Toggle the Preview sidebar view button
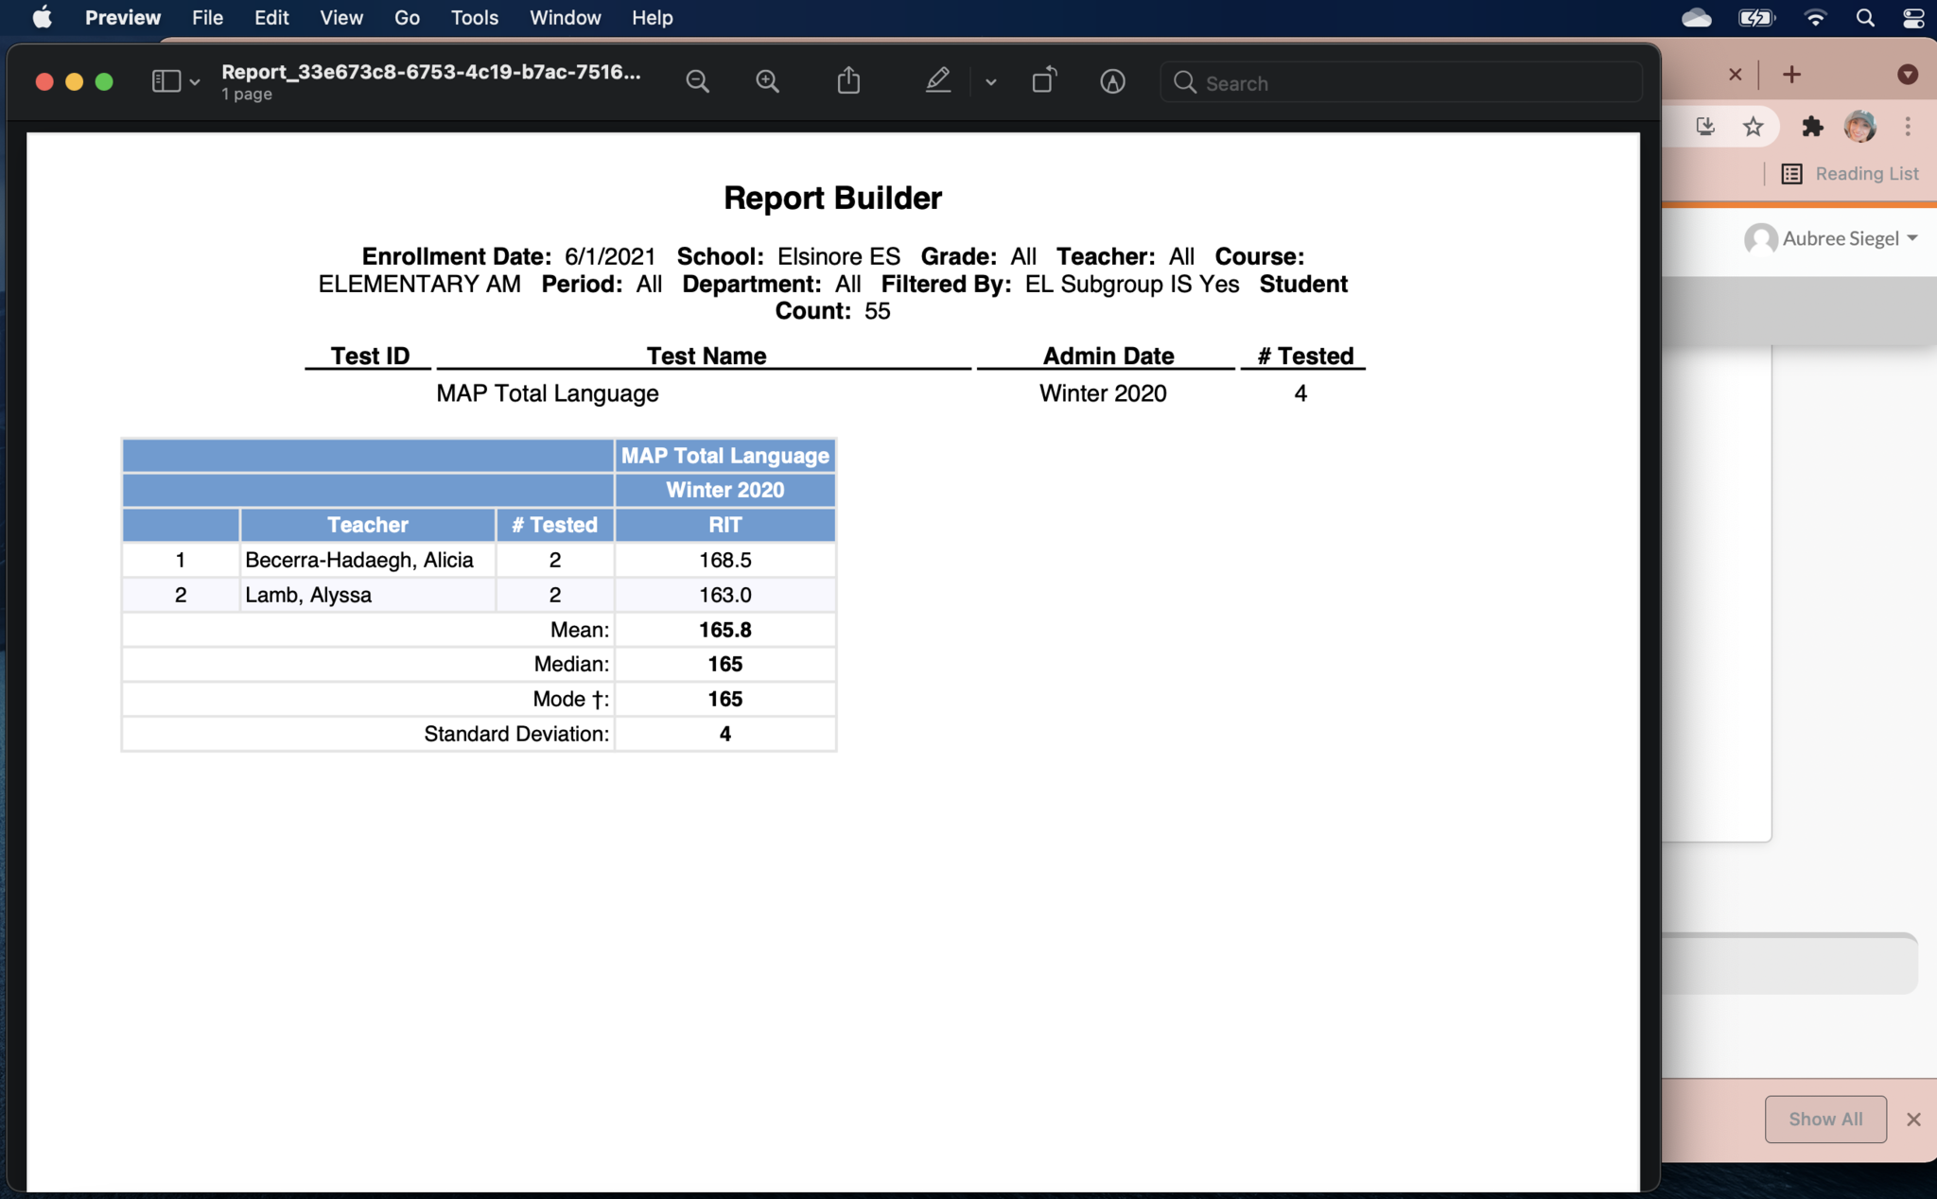This screenshot has height=1199, width=1937. click(166, 82)
